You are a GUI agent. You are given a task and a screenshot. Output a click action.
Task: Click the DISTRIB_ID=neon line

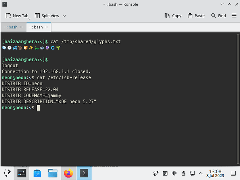click(22, 84)
